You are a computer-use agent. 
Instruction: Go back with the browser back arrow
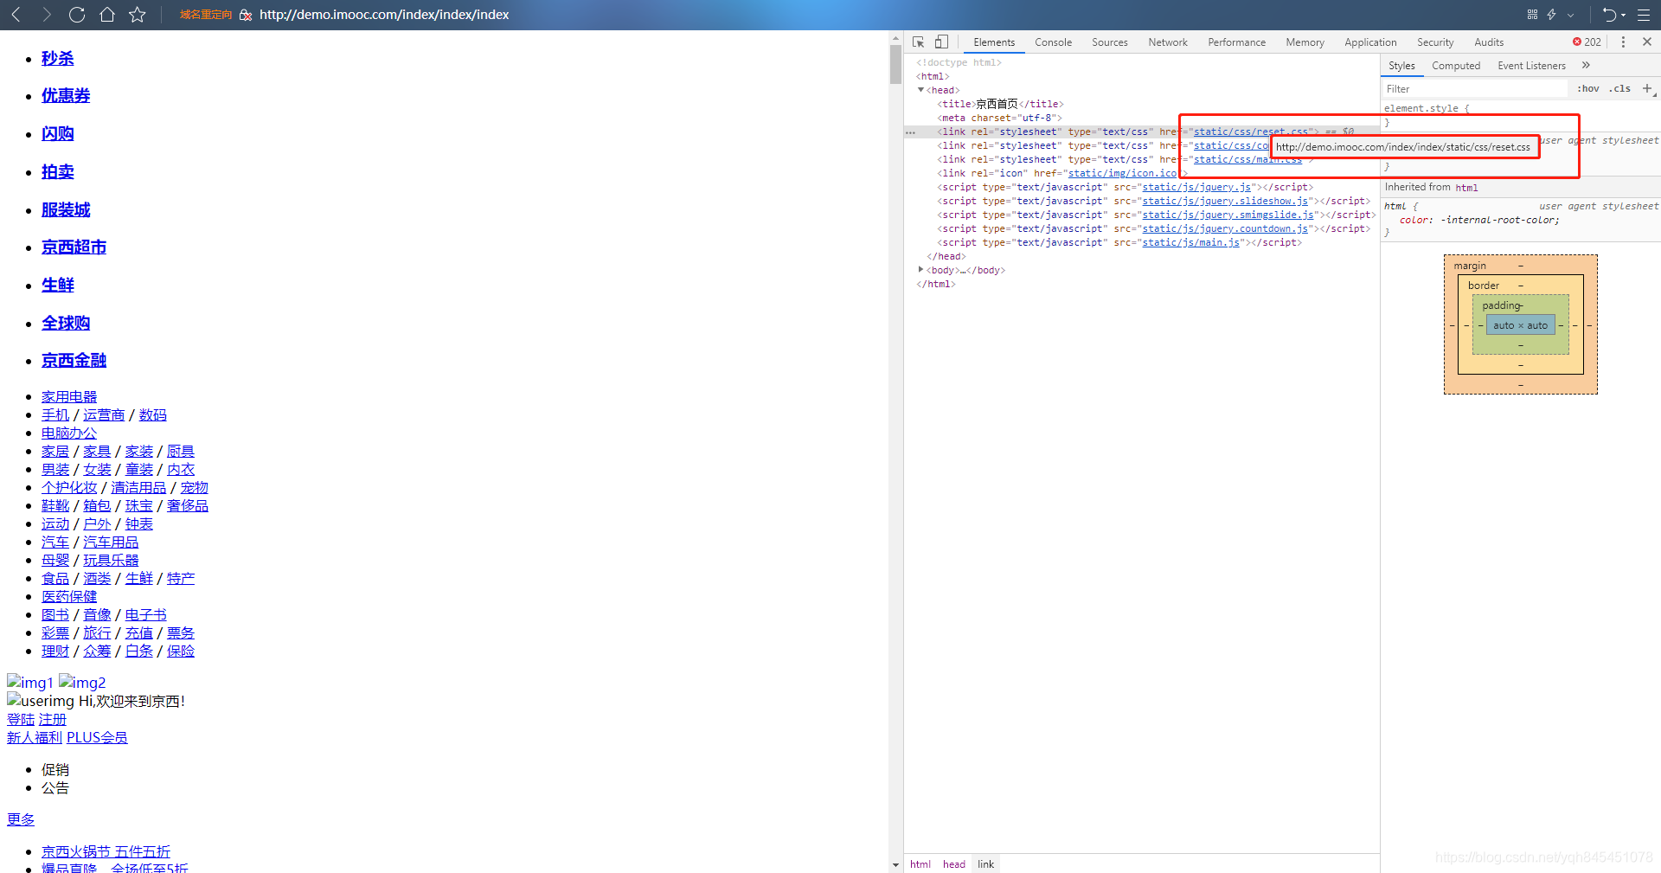16,15
